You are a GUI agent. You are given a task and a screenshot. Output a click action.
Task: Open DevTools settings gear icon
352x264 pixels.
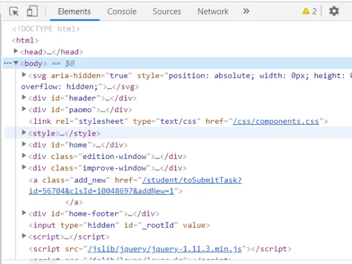pos(334,11)
